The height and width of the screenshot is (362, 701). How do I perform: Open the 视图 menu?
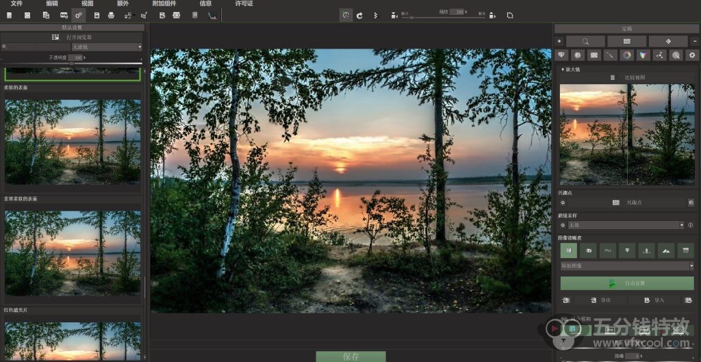[x=87, y=3]
